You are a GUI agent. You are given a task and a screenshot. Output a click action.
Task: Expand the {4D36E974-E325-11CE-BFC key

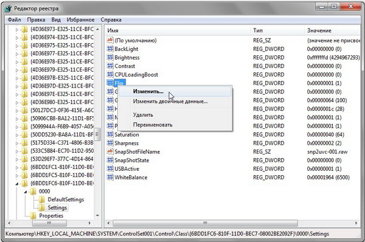coord(17,38)
